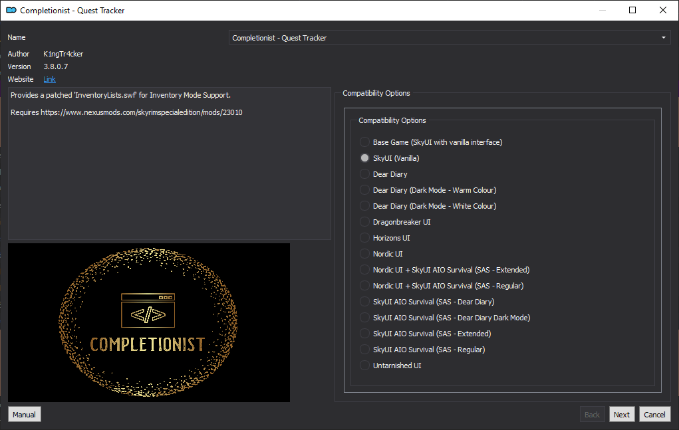Click the installer window title bar icon
679x430 pixels.
pyautogui.click(x=11, y=11)
